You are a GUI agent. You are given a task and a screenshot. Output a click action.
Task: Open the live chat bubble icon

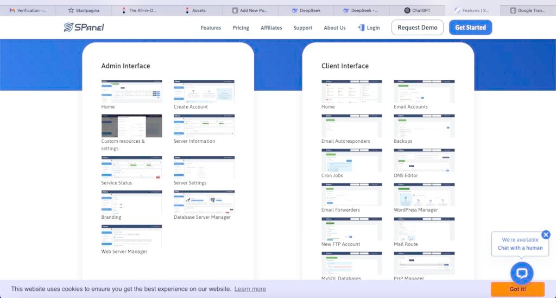[x=522, y=273]
